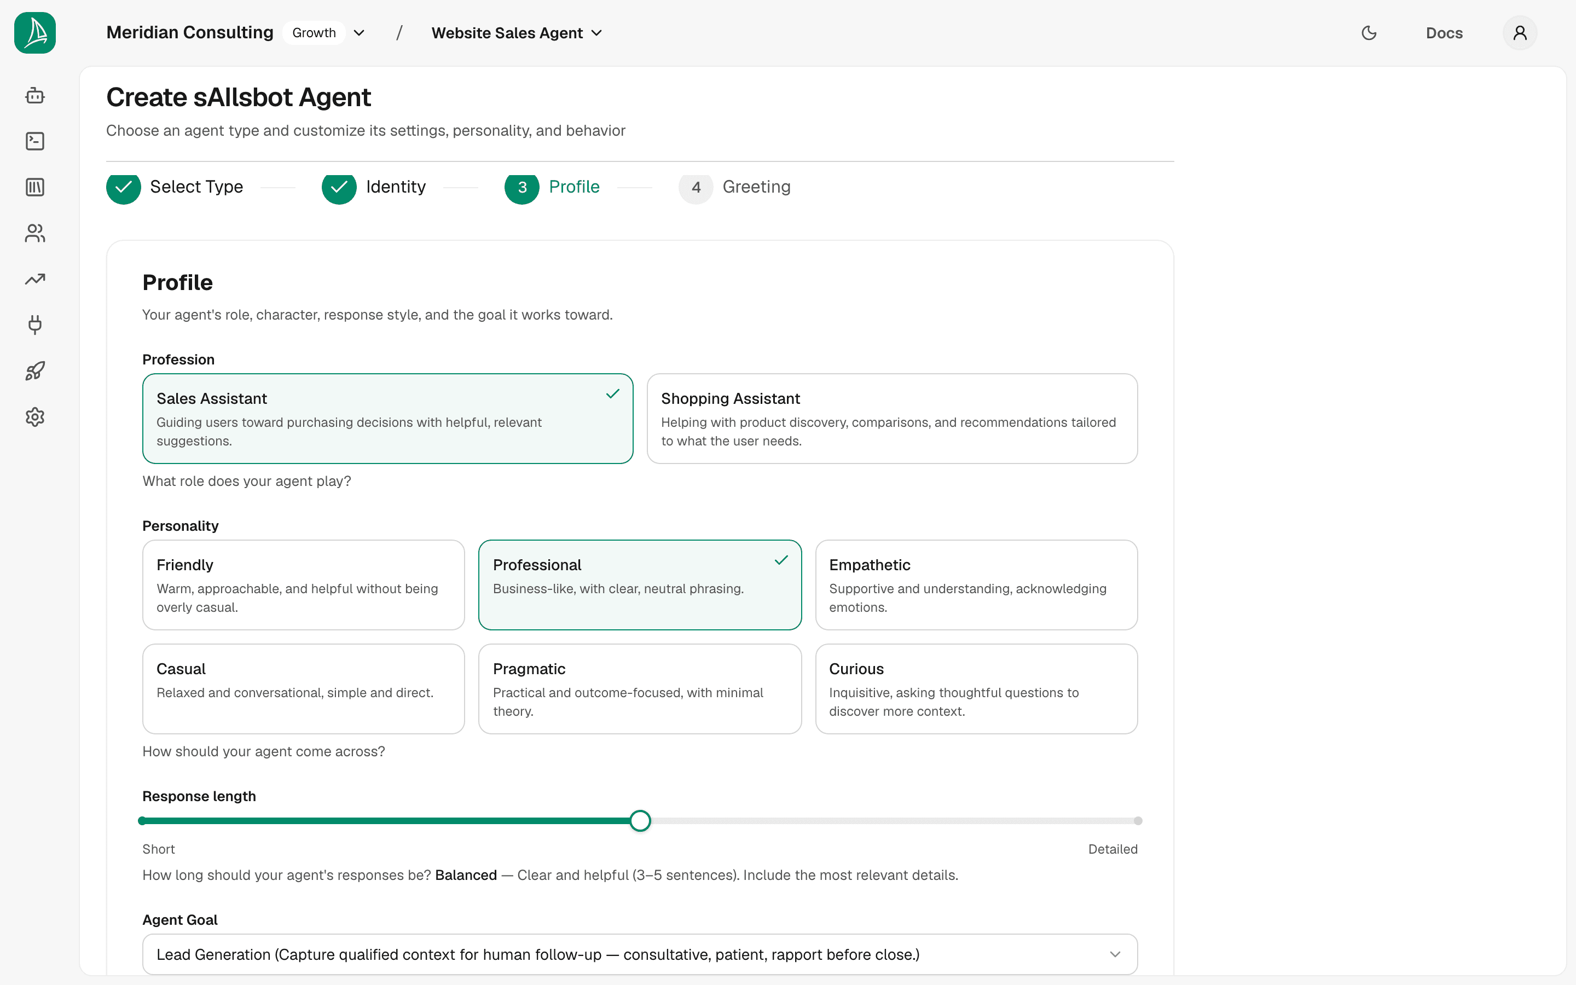Open the plug integrations sidebar icon
This screenshot has height=985, width=1576.
click(x=35, y=325)
